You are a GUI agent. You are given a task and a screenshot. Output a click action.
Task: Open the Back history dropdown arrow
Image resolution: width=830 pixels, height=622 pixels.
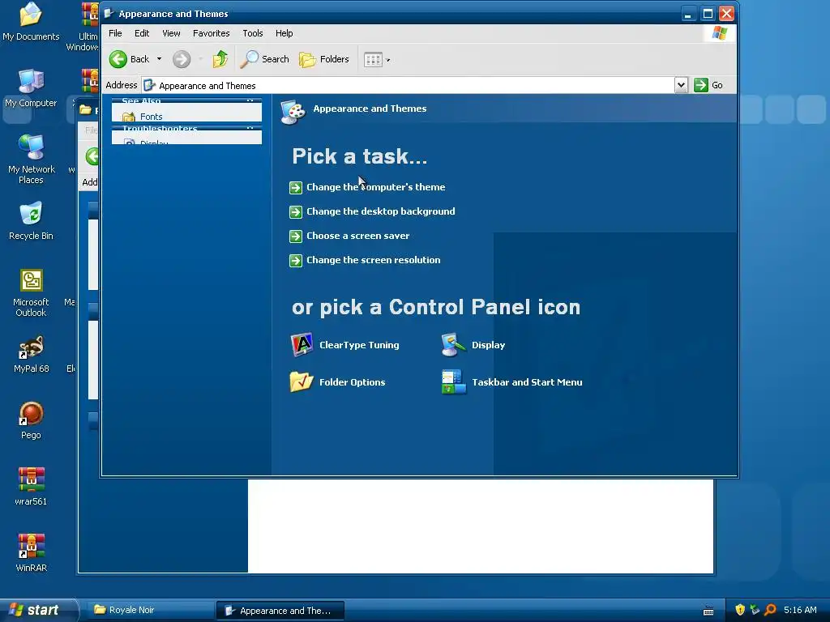[x=159, y=59]
